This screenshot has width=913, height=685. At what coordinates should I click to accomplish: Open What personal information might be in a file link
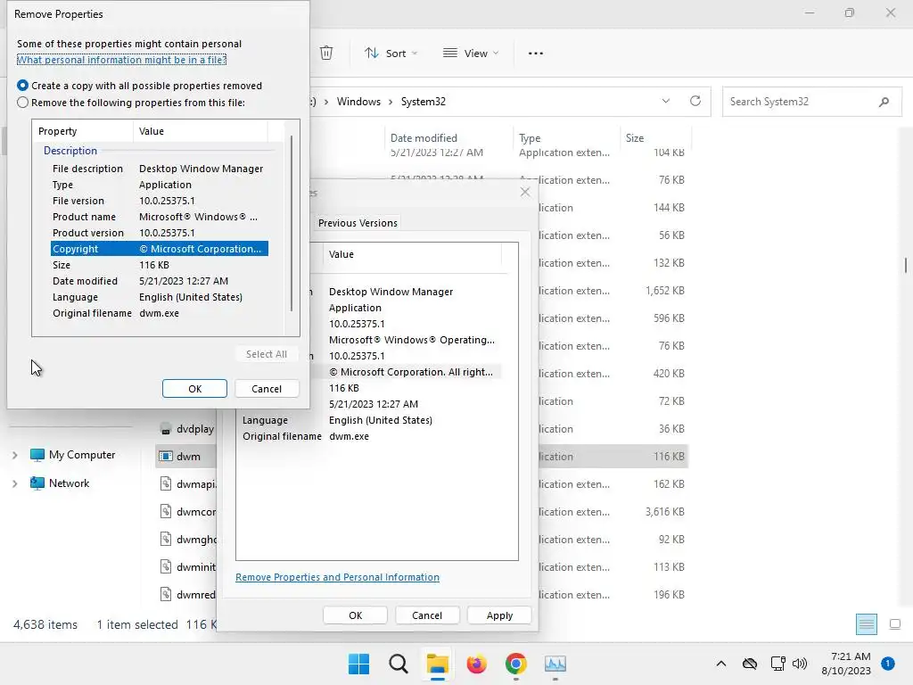121,60
